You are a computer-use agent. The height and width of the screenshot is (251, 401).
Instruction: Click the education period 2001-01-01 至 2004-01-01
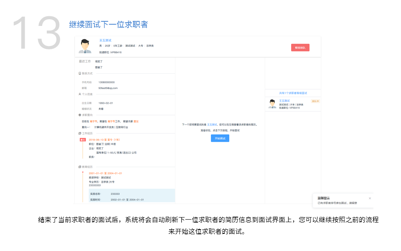[105, 173]
